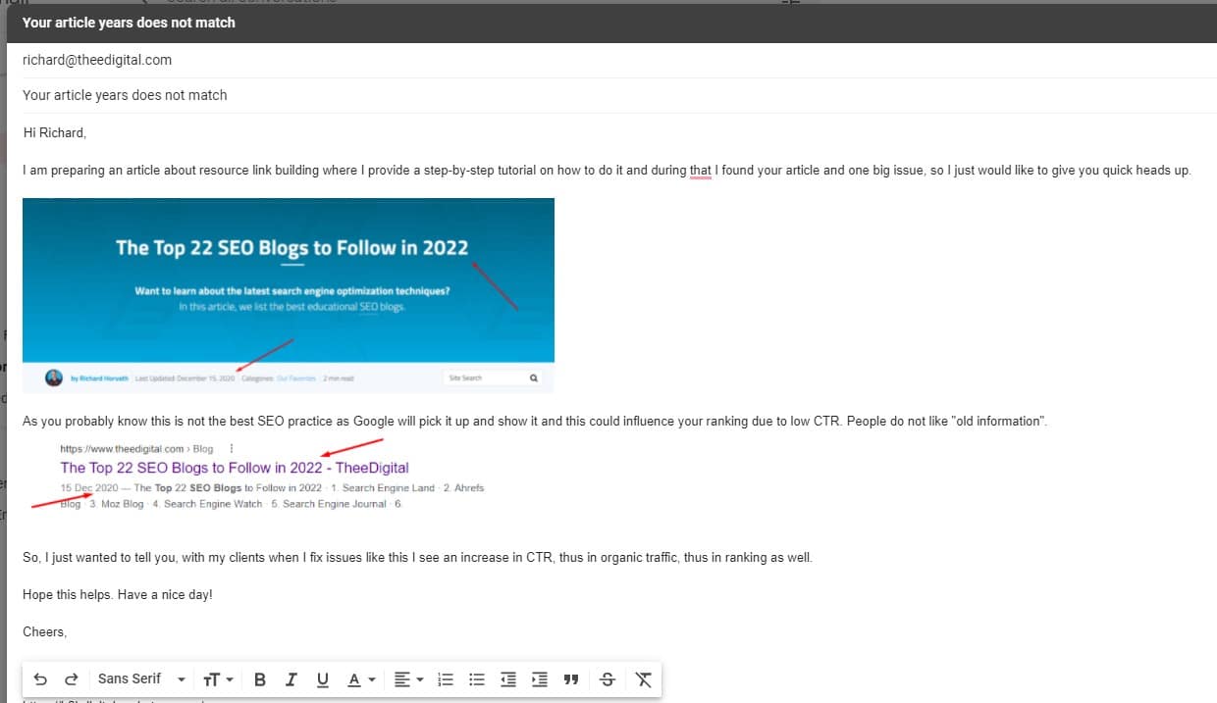Screen dimensions: 1217x703
Task: Redo the last edit in compose toolbar
Action: click(71, 678)
